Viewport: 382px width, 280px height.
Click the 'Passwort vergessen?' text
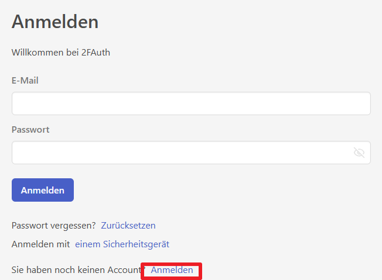pos(53,226)
